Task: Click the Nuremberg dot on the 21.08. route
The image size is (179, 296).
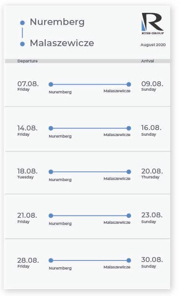Action: (x=51, y=215)
